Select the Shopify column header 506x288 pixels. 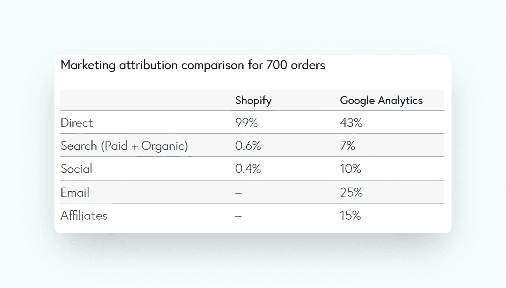coord(253,100)
